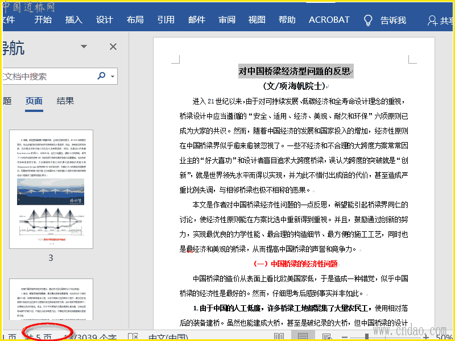Viewport: 455px width, 341px height.
Task: Click the lightbulb Tell Me icon
Action: 368,20
